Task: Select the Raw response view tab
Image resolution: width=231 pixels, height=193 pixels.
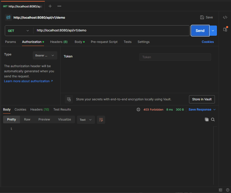Action: (27, 119)
